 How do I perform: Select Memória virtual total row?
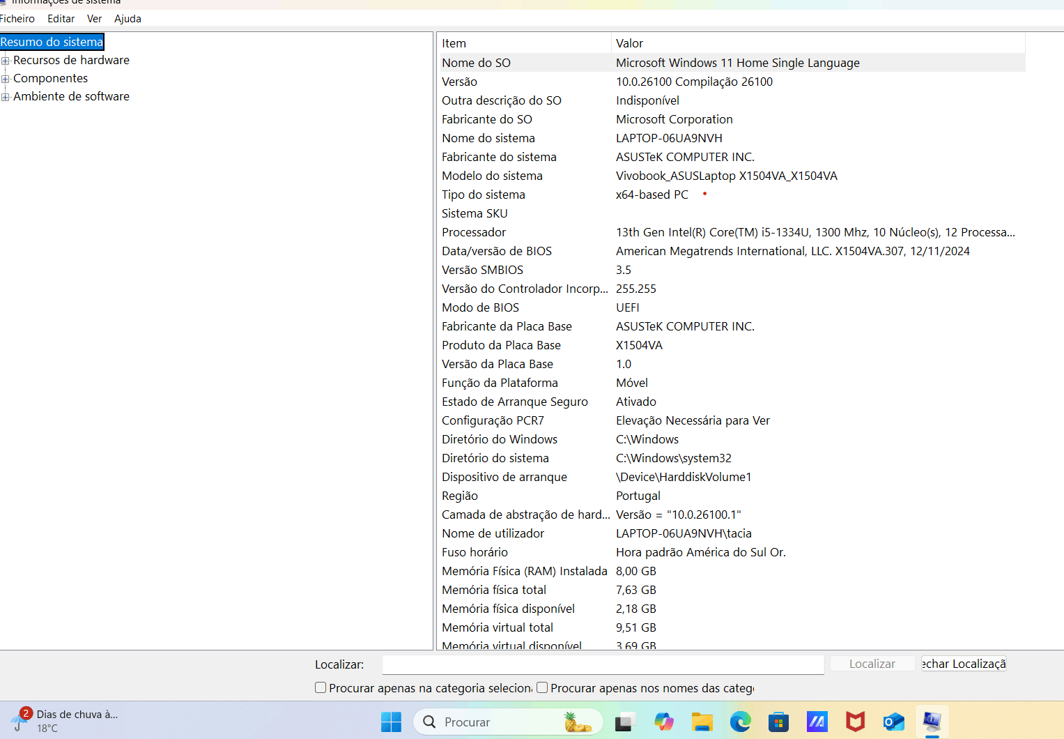[732, 627]
